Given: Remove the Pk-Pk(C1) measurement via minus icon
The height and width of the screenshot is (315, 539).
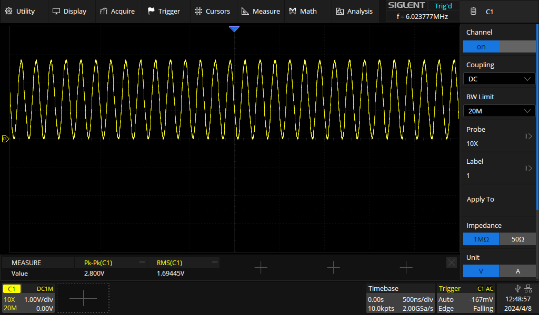Looking at the screenshot, I should click(x=142, y=262).
